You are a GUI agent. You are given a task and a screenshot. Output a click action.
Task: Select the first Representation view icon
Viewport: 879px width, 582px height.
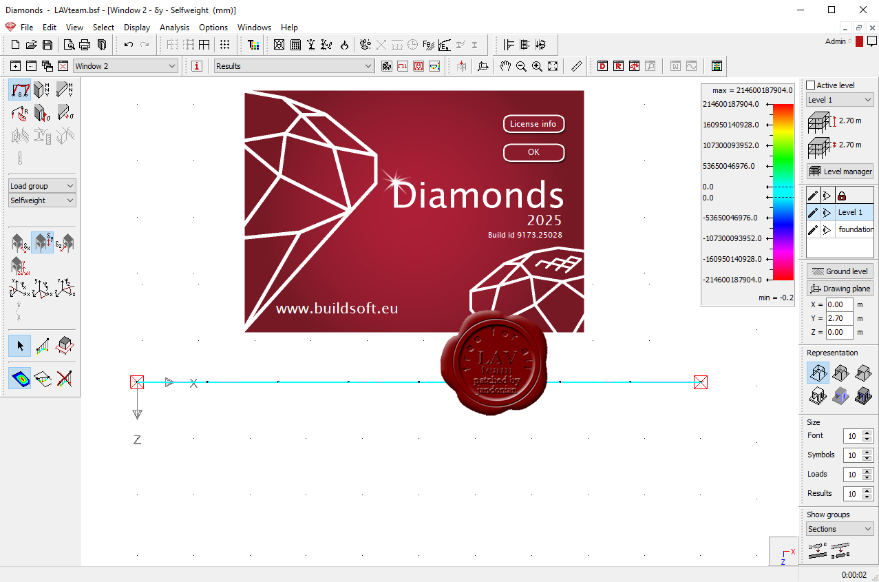[818, 373]
